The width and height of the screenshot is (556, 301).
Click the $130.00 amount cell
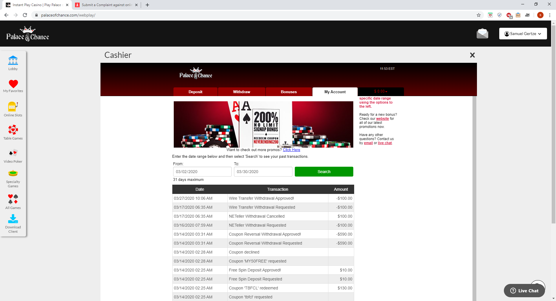[341, 288]
